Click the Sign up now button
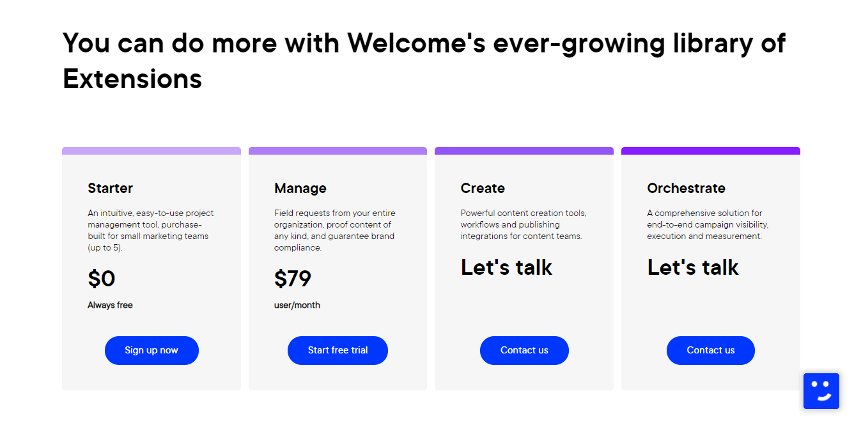 (x=151, y=350)
